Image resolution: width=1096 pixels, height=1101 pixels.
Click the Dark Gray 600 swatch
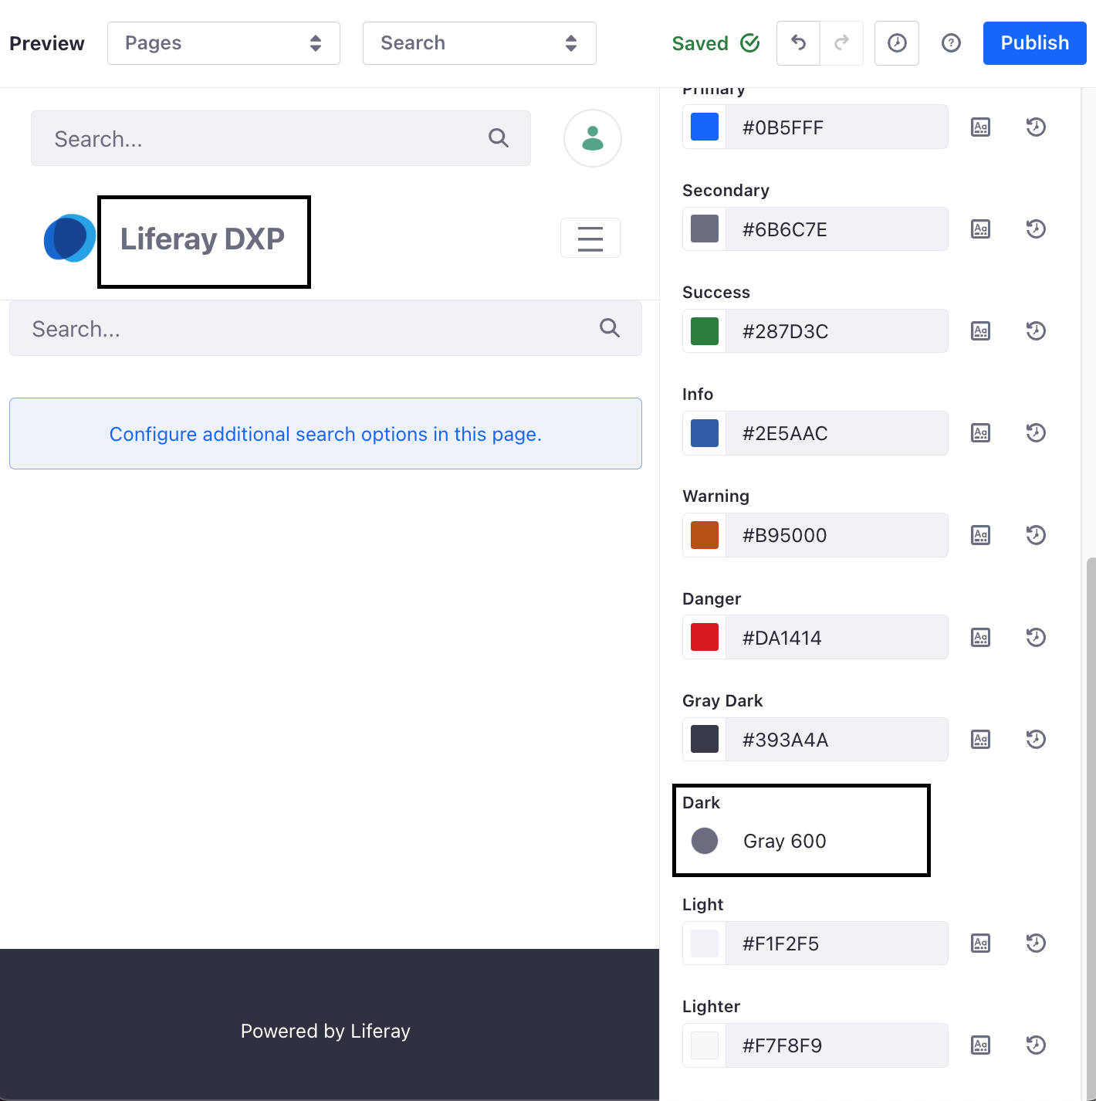click(705, 841)
